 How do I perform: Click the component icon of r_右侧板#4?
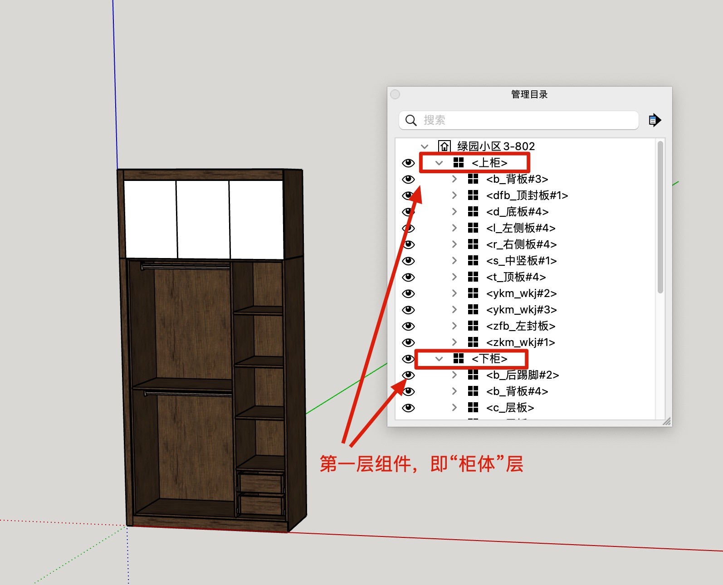coord(473,244)
